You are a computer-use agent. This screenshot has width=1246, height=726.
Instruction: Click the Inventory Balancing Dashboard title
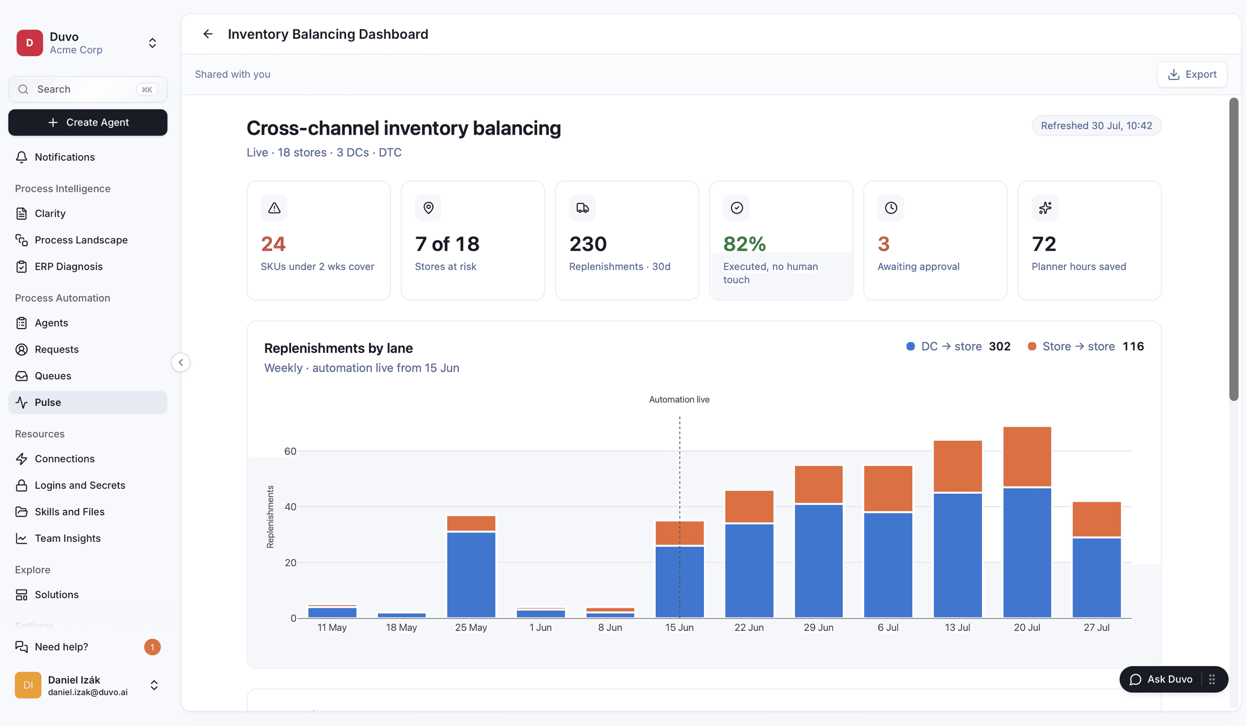[328, 34]
